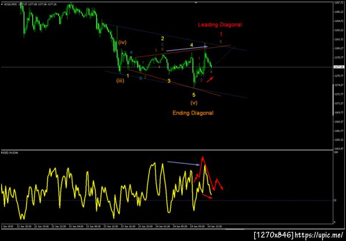The height and width of the screenshot is (241, 346).
Task: Click the 1184.72 price axis label
Action: click(x=339, y=21)
